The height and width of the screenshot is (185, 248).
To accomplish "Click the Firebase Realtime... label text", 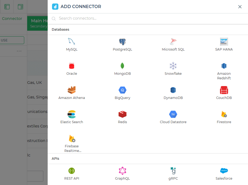I will click(73, 148).
